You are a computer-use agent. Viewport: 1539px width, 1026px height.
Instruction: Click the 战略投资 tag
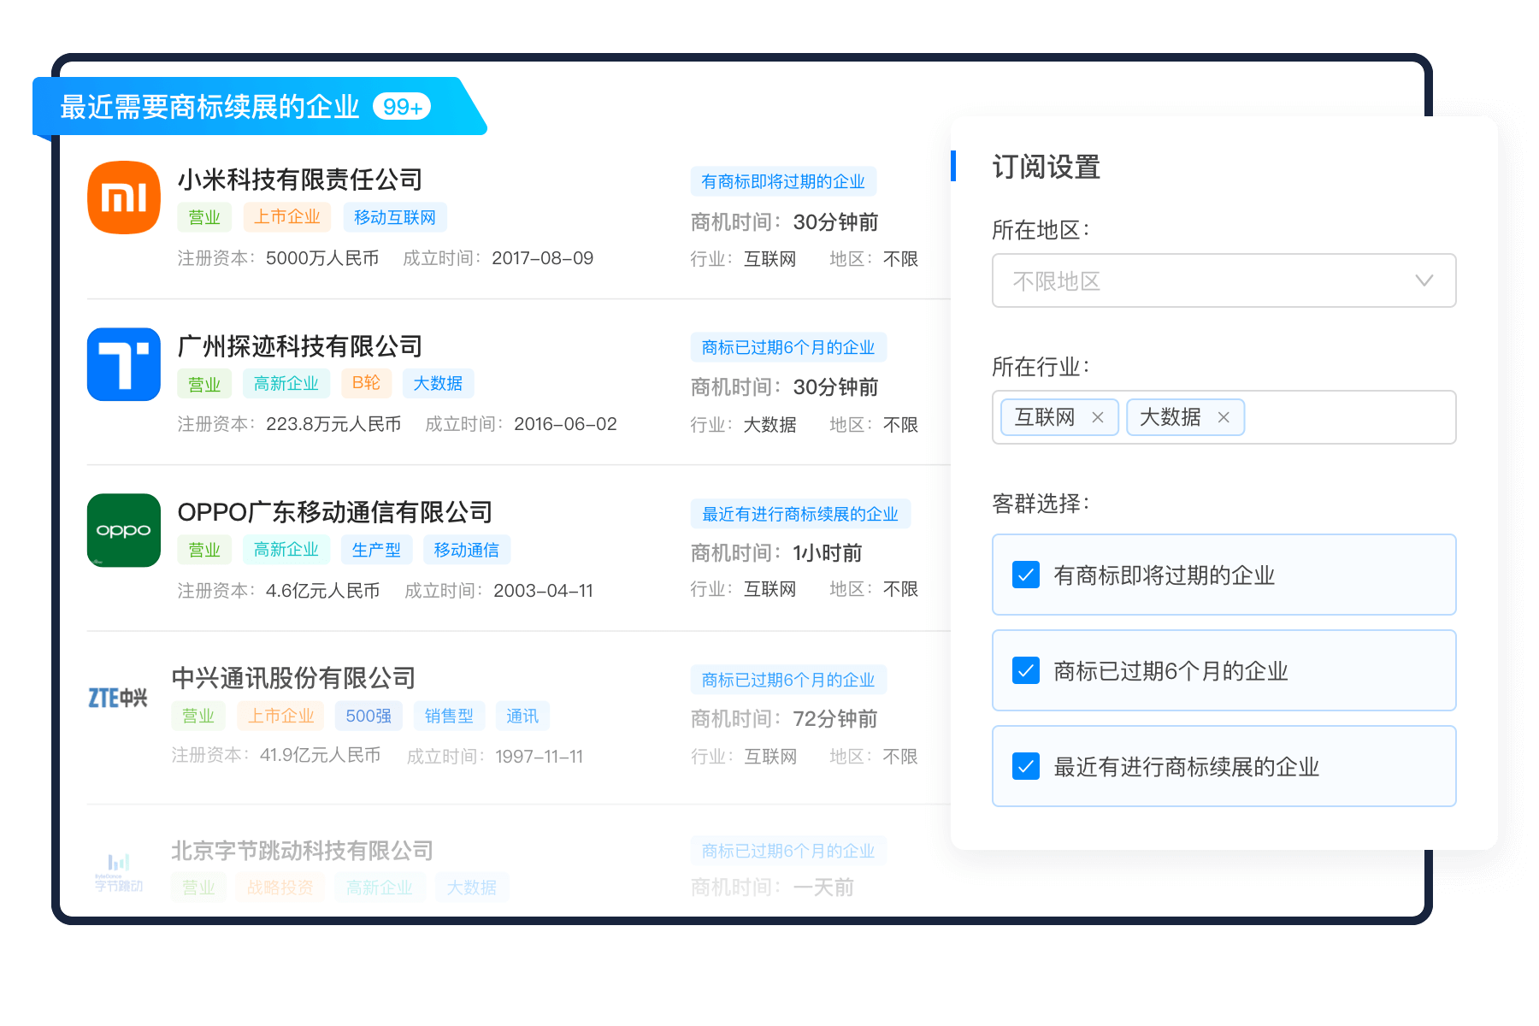(280, 887)
